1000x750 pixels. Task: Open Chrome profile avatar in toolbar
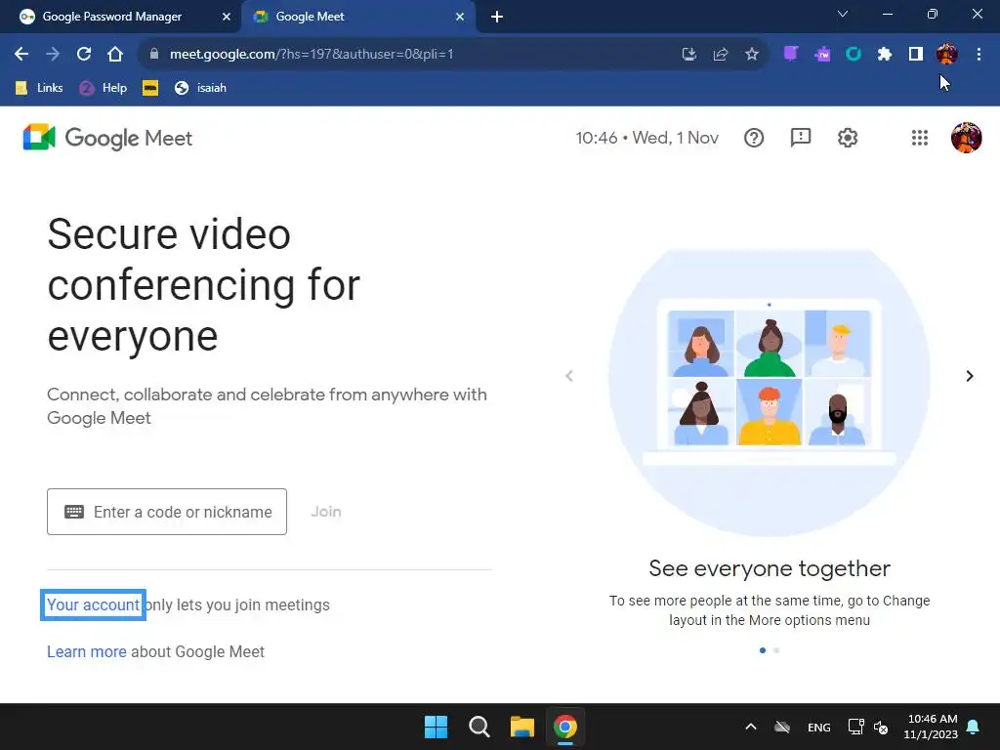pos(947,54)
